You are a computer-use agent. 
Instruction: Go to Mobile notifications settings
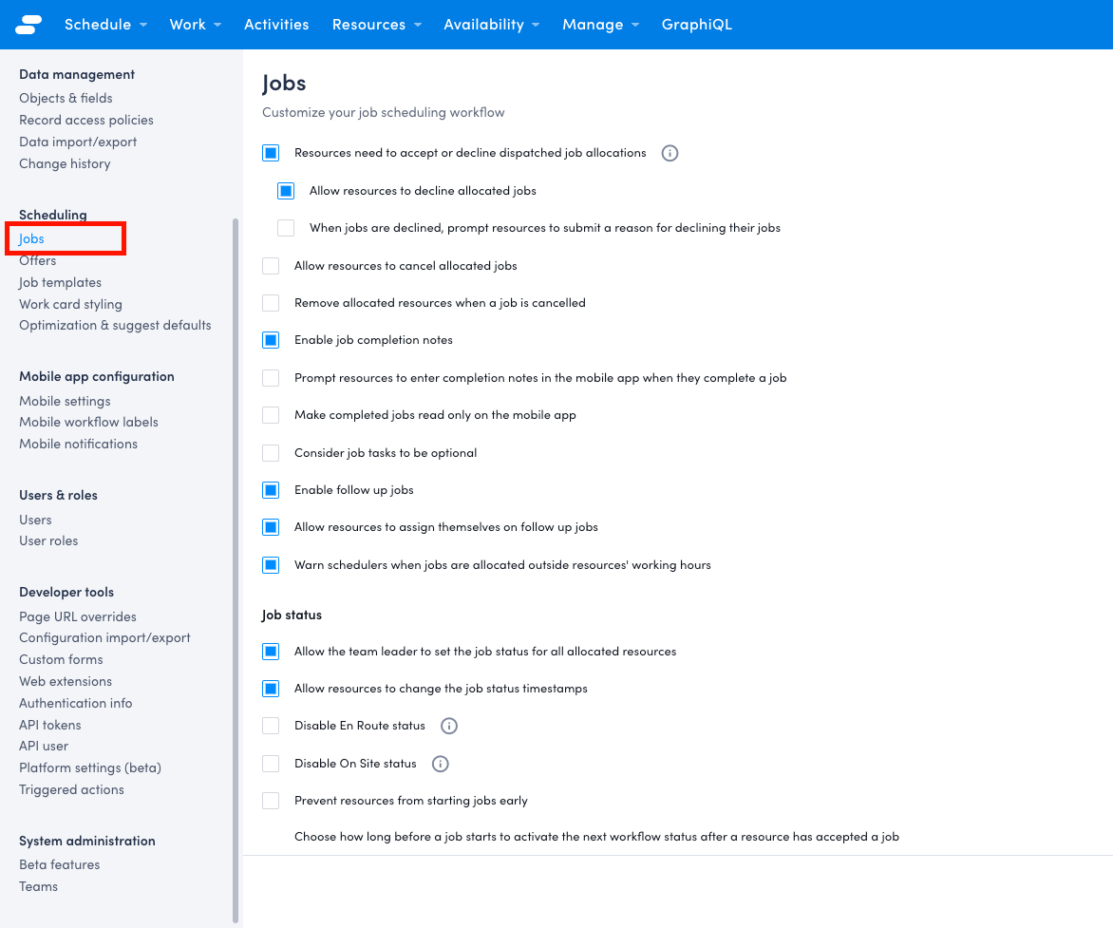[78, 444]
